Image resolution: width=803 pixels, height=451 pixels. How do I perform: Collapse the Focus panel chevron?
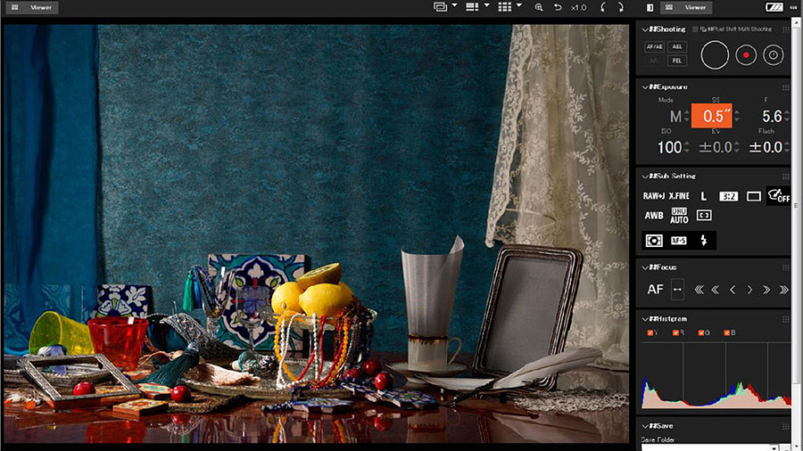click(x=645, y=266)
